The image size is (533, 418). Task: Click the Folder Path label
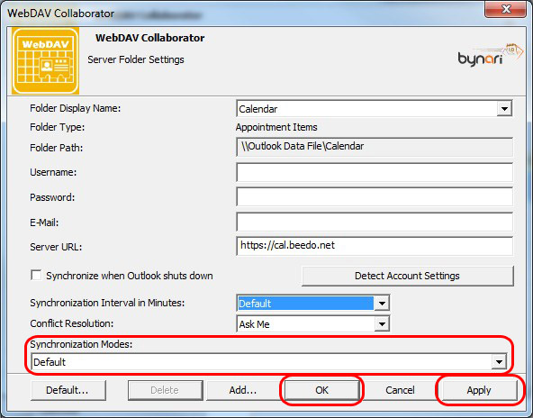57,148
